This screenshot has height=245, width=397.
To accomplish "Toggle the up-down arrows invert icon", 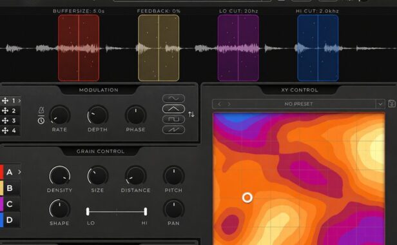I will (x=191, y=114).
